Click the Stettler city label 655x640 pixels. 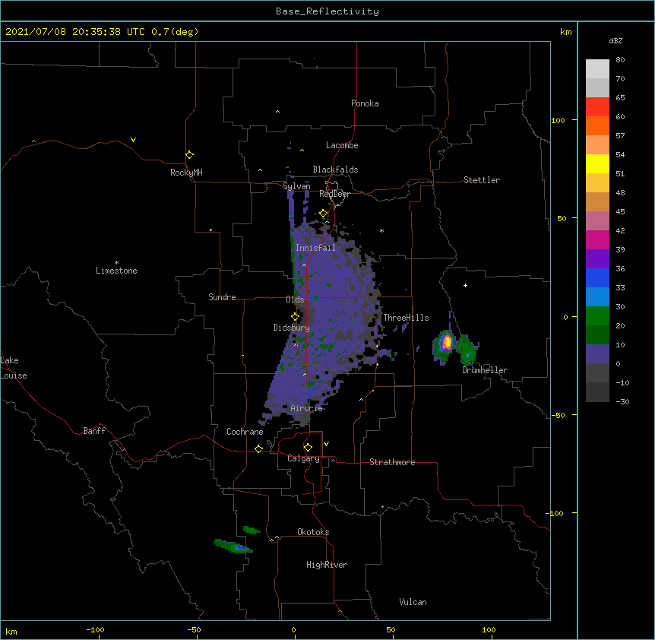(x=482, y=180)
